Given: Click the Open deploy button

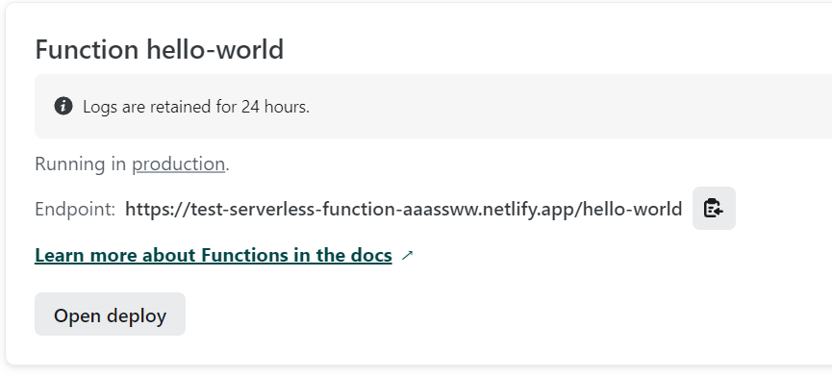Looking at the screenshot, I should point(110,315).
